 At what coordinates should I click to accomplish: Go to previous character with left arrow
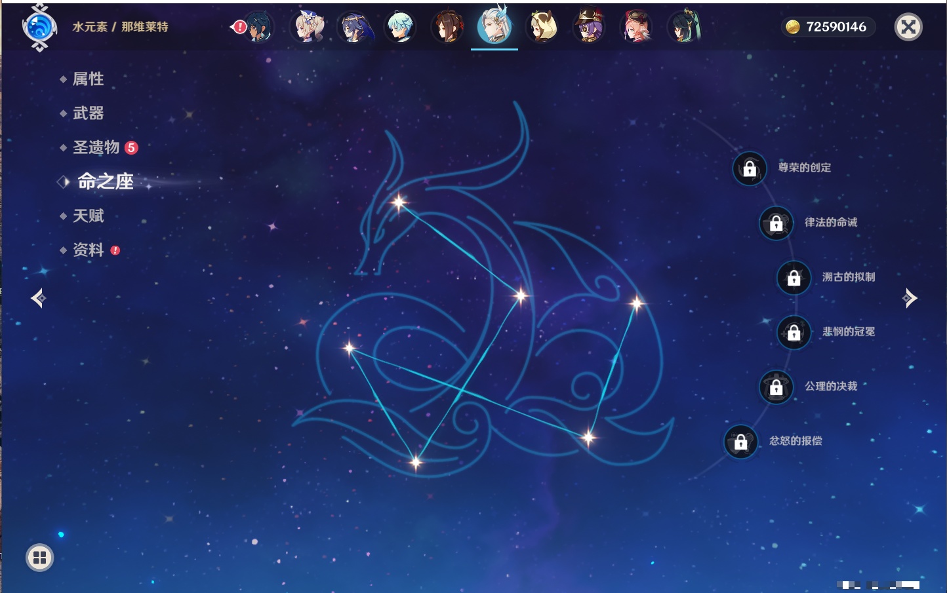tap(38, 298)
